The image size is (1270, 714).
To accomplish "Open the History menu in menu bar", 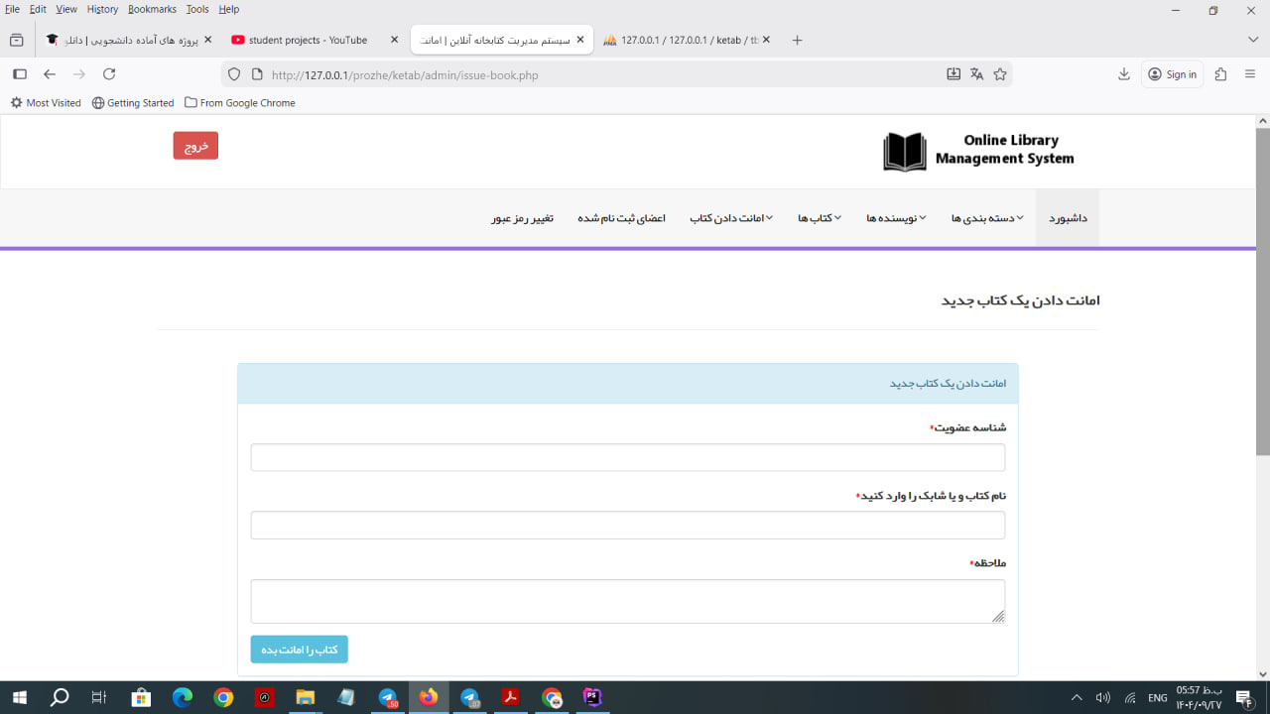I will click(102, 9).
